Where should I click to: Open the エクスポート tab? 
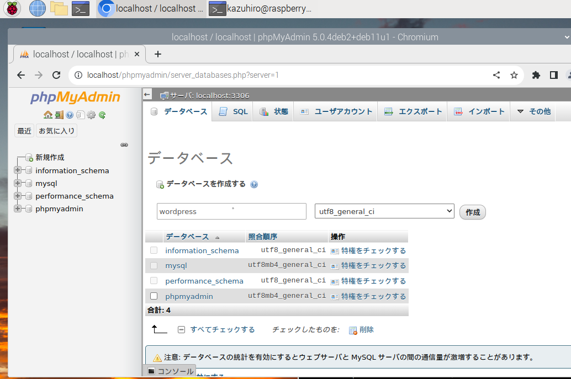(x=413, y=111)
